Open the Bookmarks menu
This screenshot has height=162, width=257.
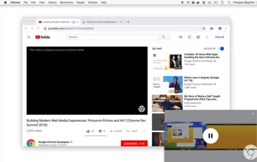tap(67, 2)
